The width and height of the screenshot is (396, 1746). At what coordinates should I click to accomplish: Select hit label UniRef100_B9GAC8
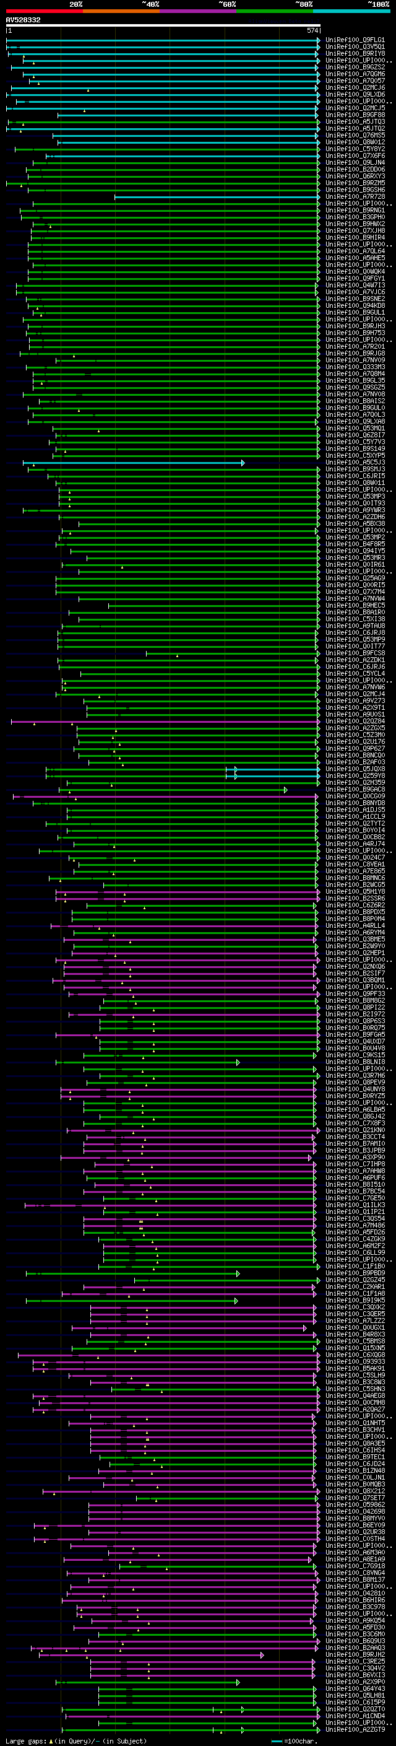(355, 789)
